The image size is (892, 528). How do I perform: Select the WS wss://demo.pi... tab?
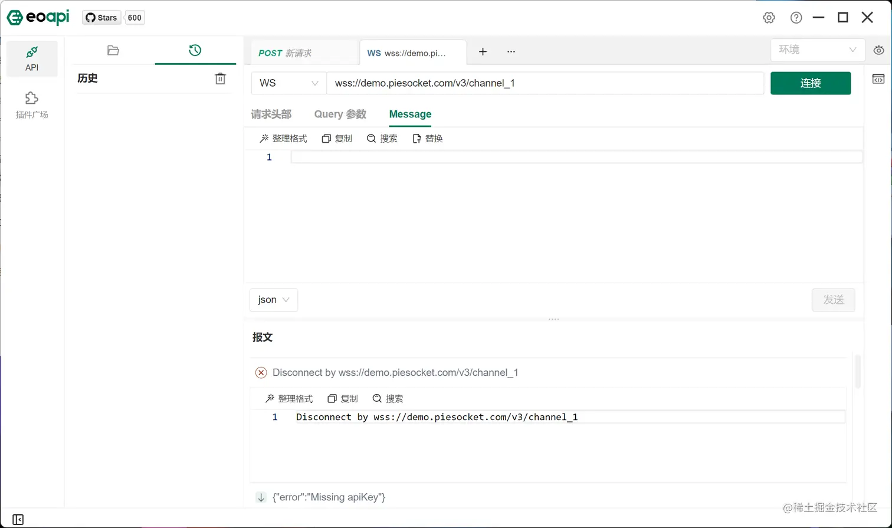point(412,53)
